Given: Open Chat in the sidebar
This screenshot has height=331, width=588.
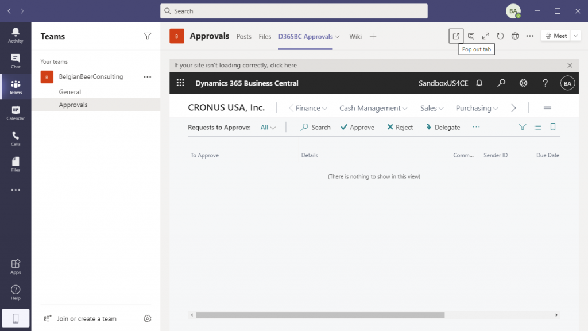Looking at the screenshot, I should [16, 61].
